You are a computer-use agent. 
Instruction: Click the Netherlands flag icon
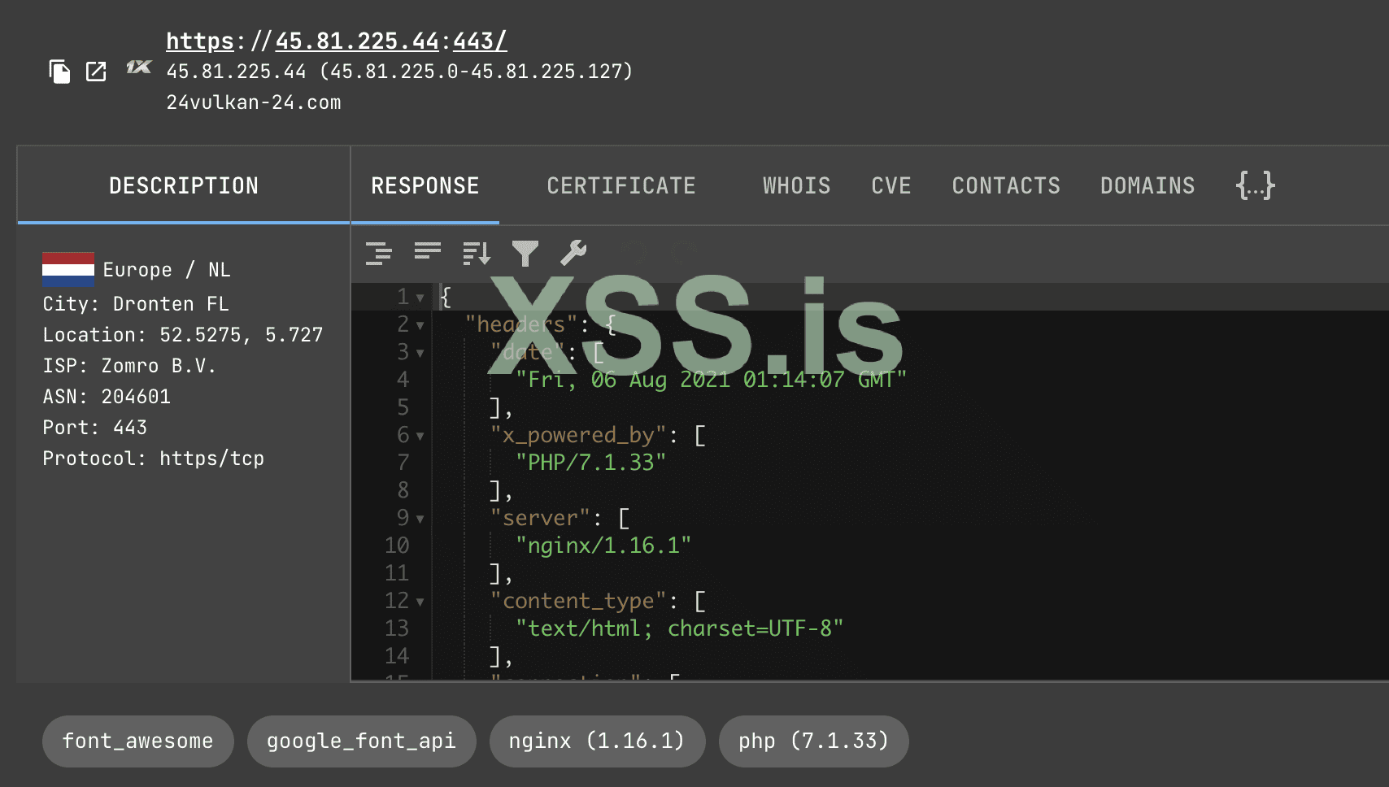coord(68,270)
